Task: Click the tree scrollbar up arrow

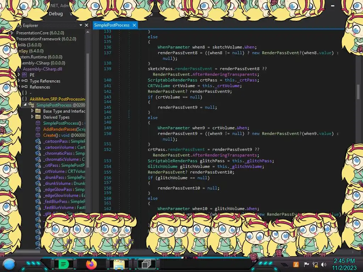Action: [88, 32]
